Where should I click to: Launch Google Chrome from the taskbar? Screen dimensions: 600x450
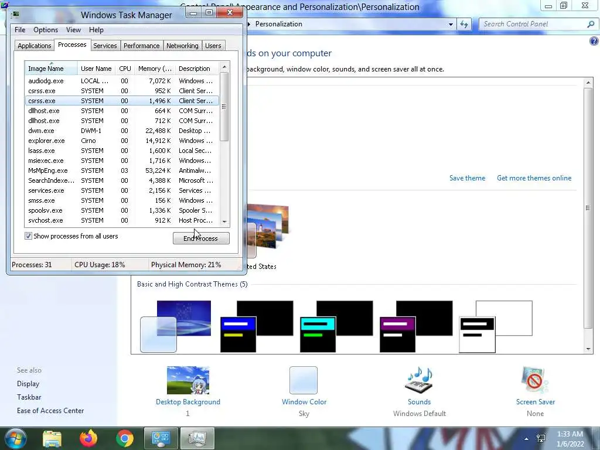(x=125, y=438)
